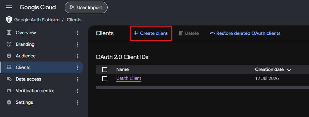Go to Google Auth Platform breadcrumb
Screen dimensions: 309x117
click(37, 20)
